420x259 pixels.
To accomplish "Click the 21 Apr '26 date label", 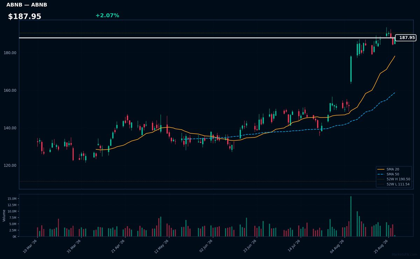I will pyautogui.click(x=118, y=246).
